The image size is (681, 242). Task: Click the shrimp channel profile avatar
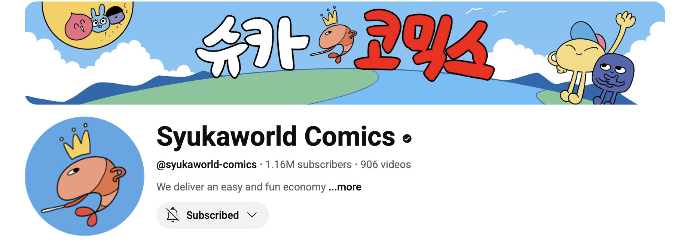(85, 176)
